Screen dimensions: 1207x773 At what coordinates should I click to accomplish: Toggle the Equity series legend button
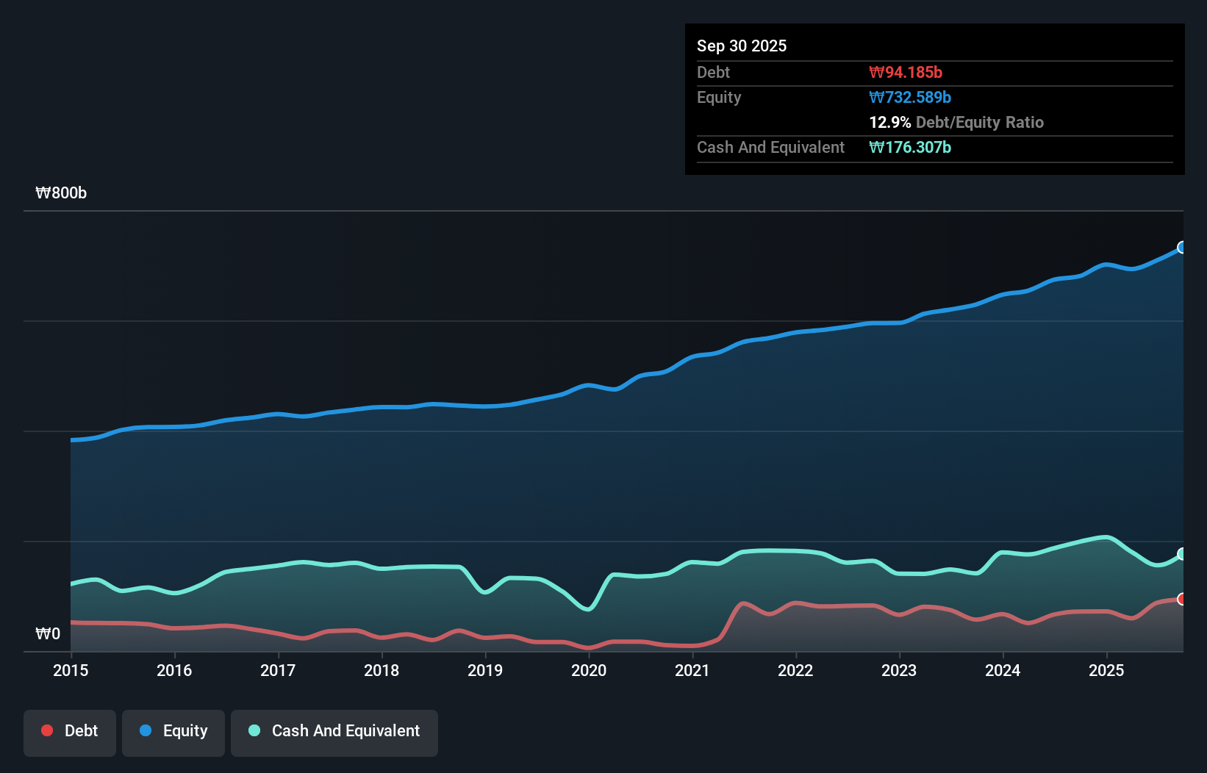[x=173, y=733]
